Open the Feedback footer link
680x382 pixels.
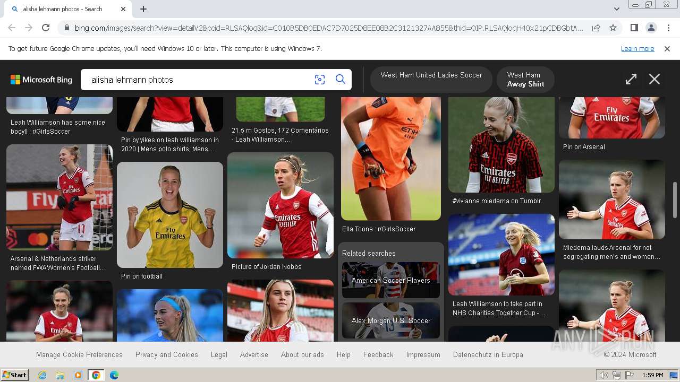click(378, 354)
